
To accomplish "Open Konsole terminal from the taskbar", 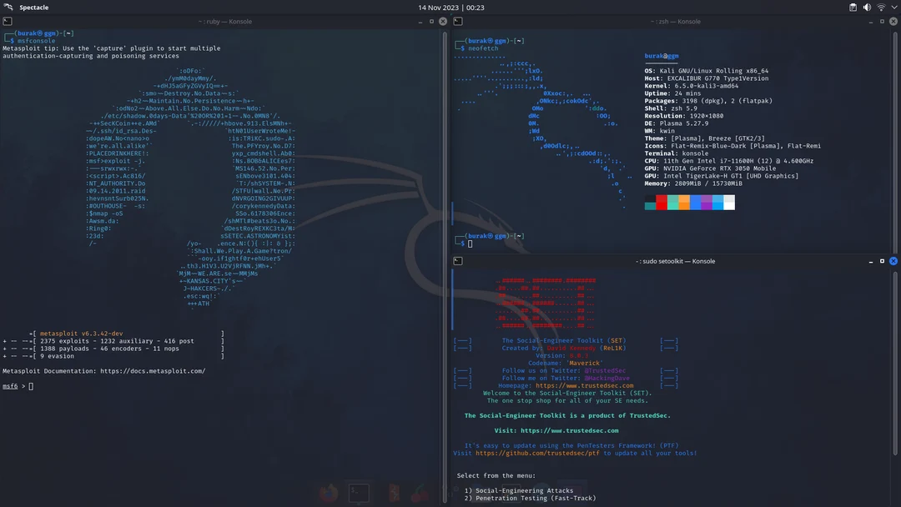I will [x=359, y=492].
